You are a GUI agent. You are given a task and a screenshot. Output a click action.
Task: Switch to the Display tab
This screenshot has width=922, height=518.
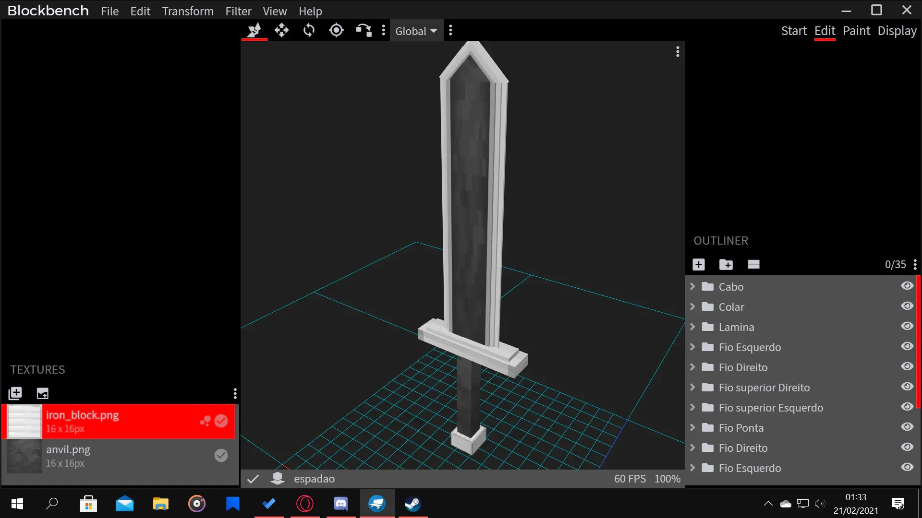pyautogui.click(x=897, y=31)
